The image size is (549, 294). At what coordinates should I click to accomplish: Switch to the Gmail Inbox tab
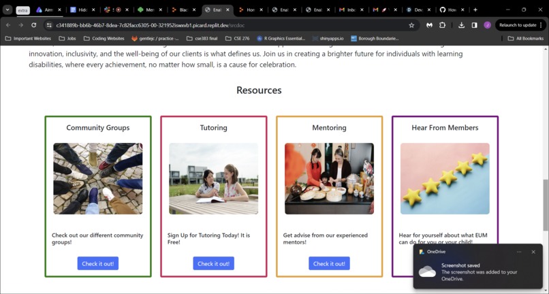tap(351, 10)
